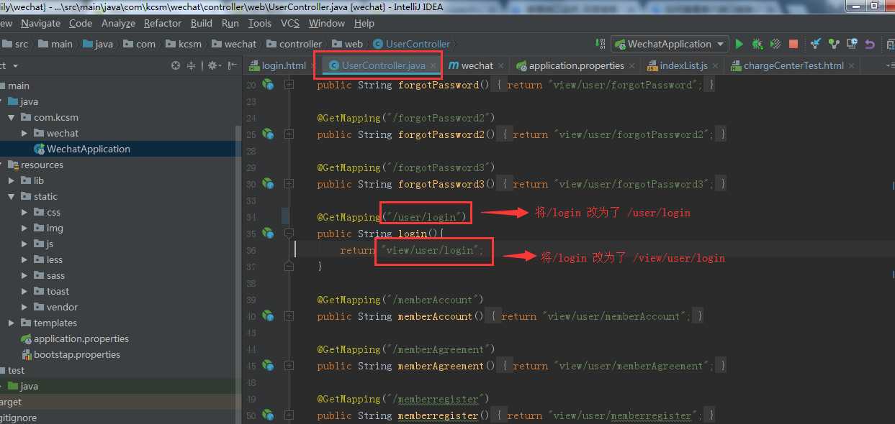
Task: Close the login.html tab
Action: 313,66
